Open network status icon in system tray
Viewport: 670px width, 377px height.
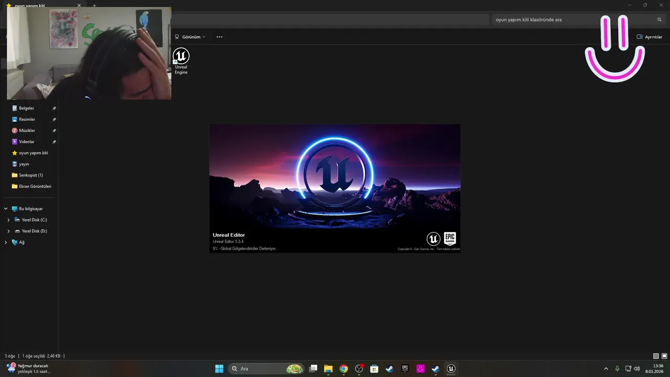pos(629,369)
